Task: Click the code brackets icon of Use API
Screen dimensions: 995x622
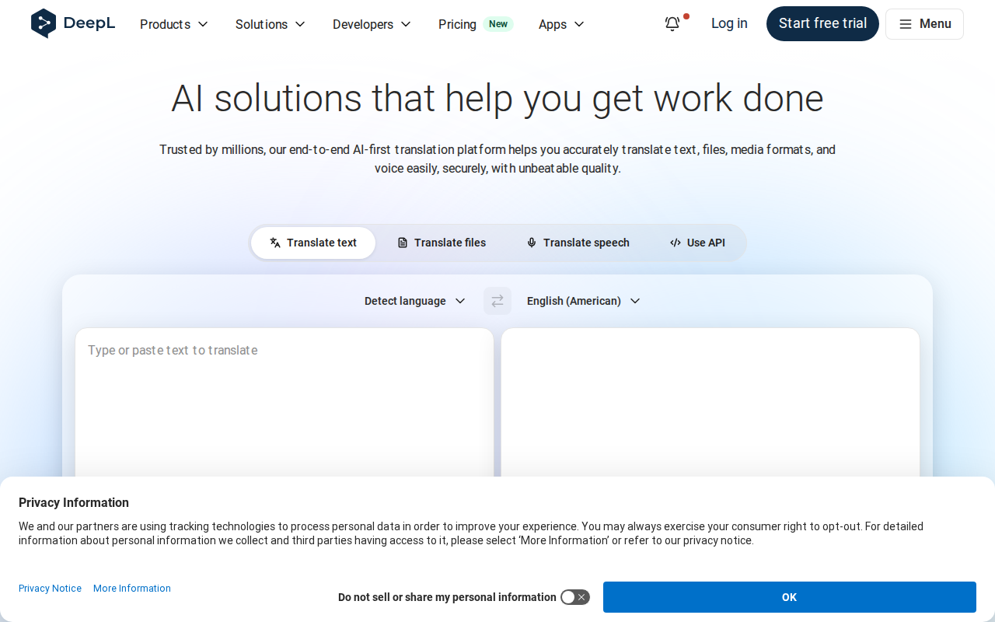Action: [676, 243]
